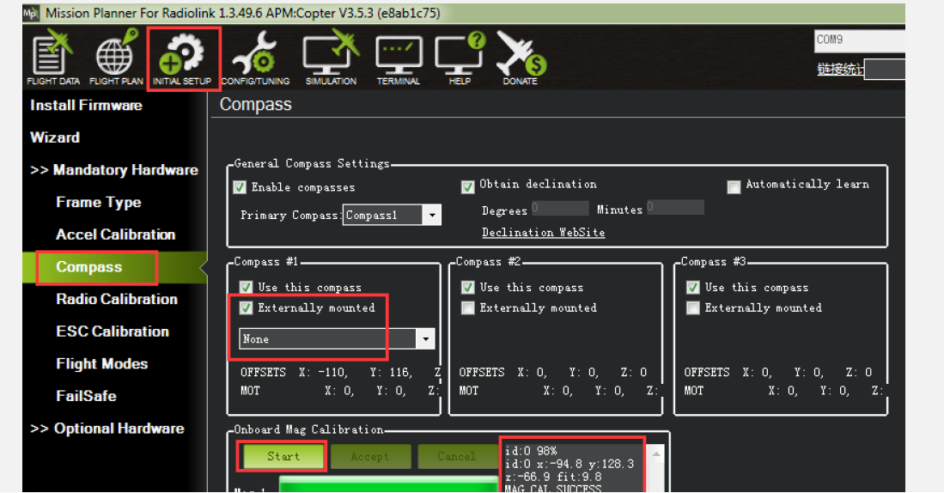
Task: Expand Compass #1 orientation dropdown showing None
Action: tap(425, 339)
